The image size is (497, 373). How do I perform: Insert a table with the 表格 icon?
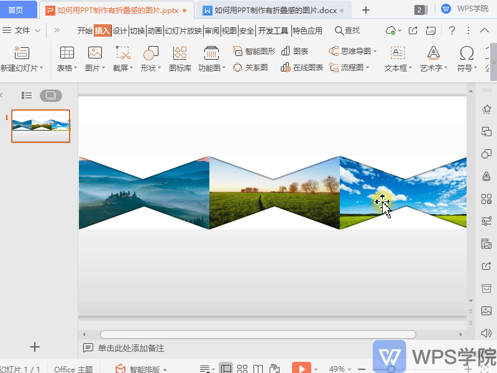67,53
